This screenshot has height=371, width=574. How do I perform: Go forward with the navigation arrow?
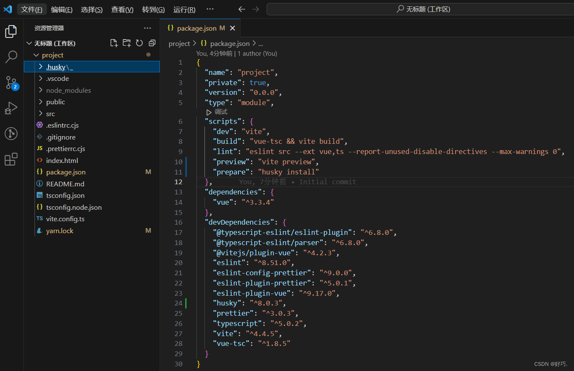255,9
